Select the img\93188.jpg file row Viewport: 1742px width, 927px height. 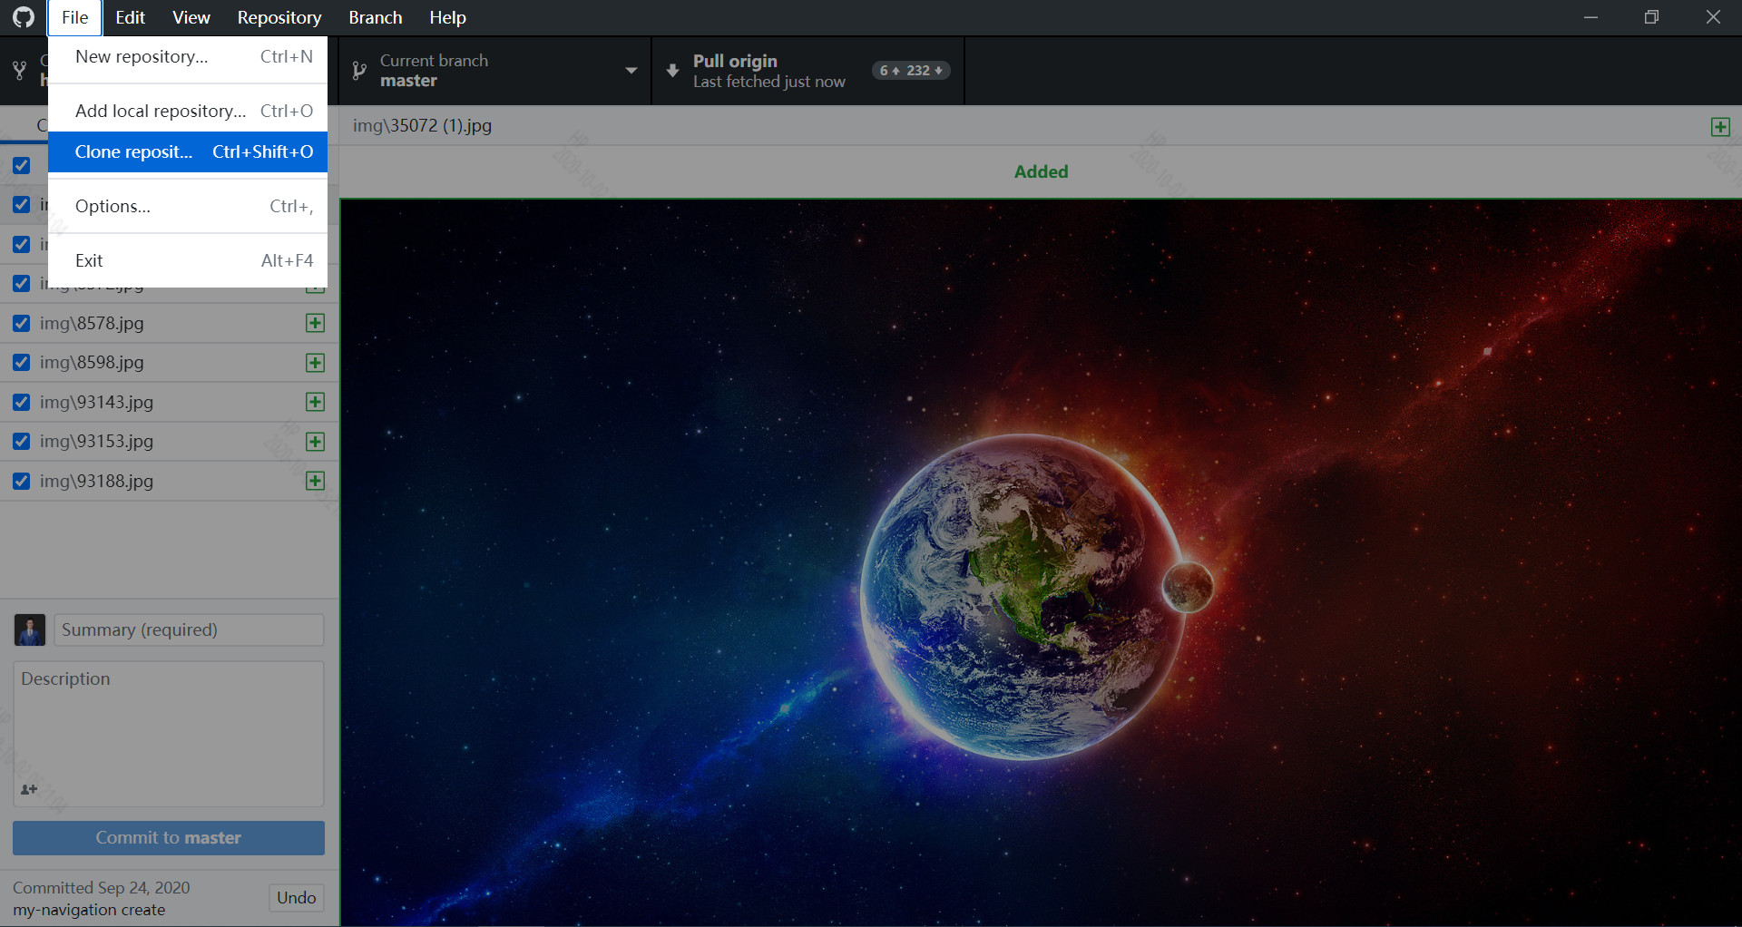[x=170, y=481]
